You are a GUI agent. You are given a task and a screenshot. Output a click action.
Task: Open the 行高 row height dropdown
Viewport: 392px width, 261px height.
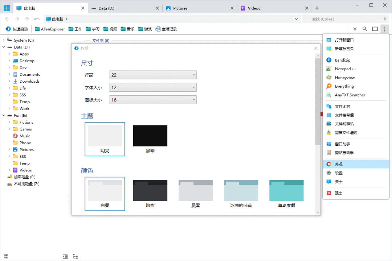point(153,75)
